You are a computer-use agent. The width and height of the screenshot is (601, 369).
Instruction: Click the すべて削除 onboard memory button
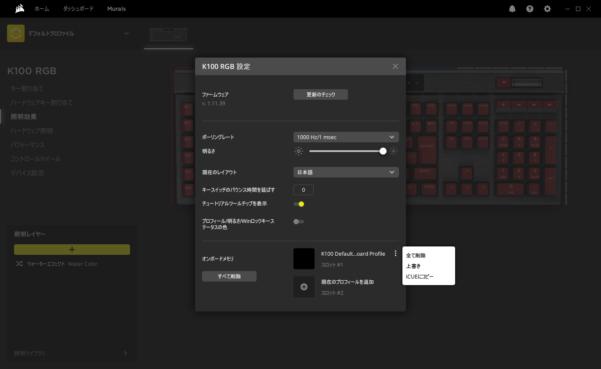[229, 276]
